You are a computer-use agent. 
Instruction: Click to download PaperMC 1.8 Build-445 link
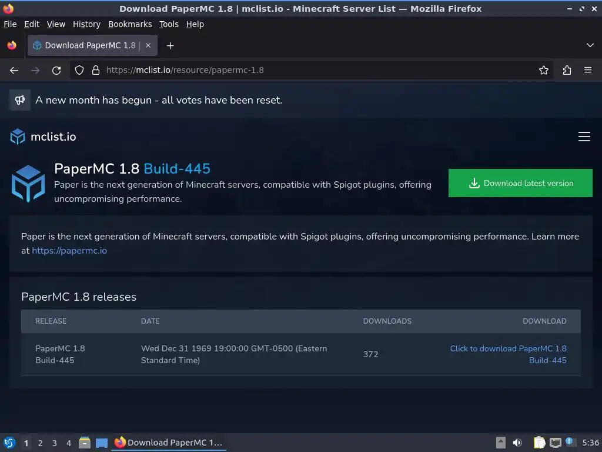pyautogui.click(x=509, y=354)
